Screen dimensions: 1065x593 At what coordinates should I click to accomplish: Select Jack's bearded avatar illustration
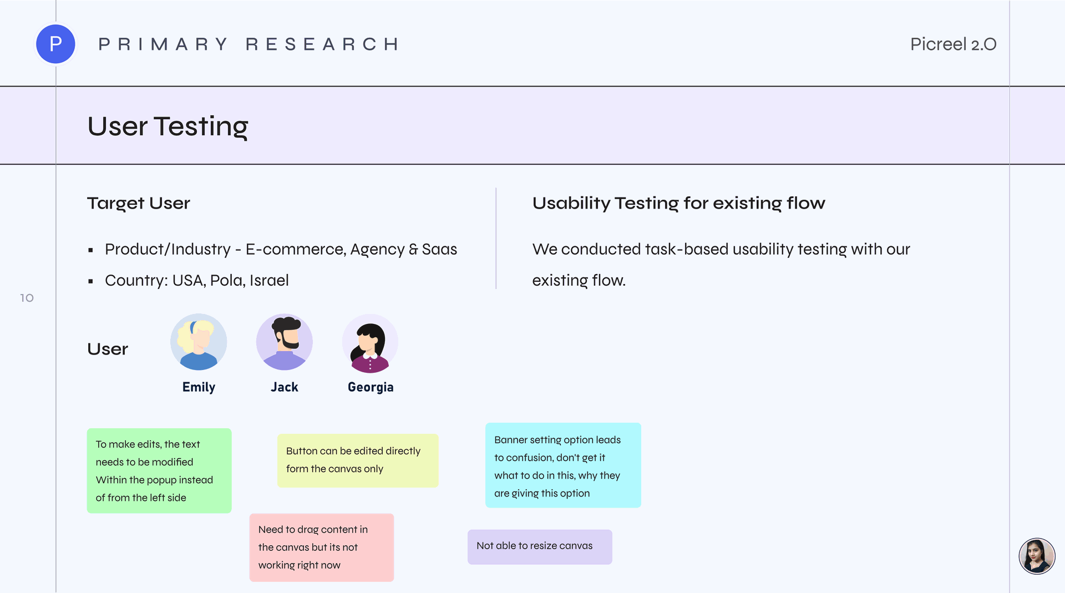click(285, 342)
